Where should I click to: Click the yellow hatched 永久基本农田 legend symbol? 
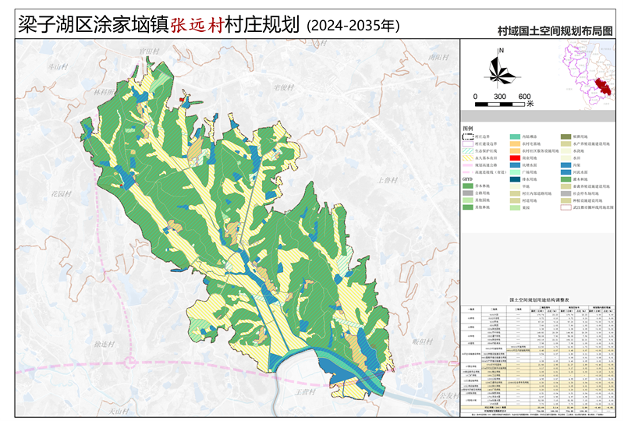468,158
